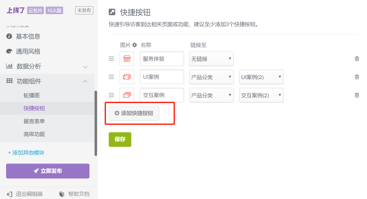The image size is (367, 199).
Task: Click the 立即发布 publish button
Action: point(48,171)
